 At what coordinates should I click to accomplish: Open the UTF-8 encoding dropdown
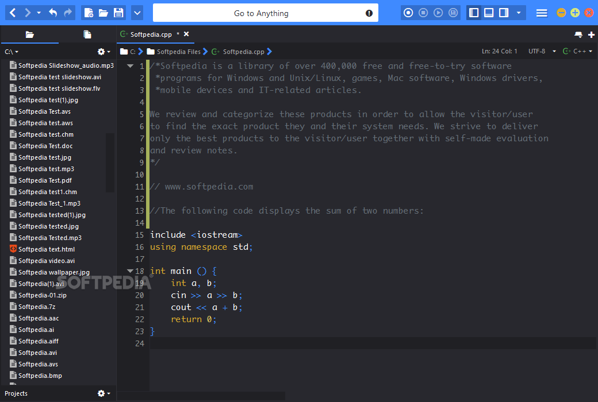[x=542, y=51]
